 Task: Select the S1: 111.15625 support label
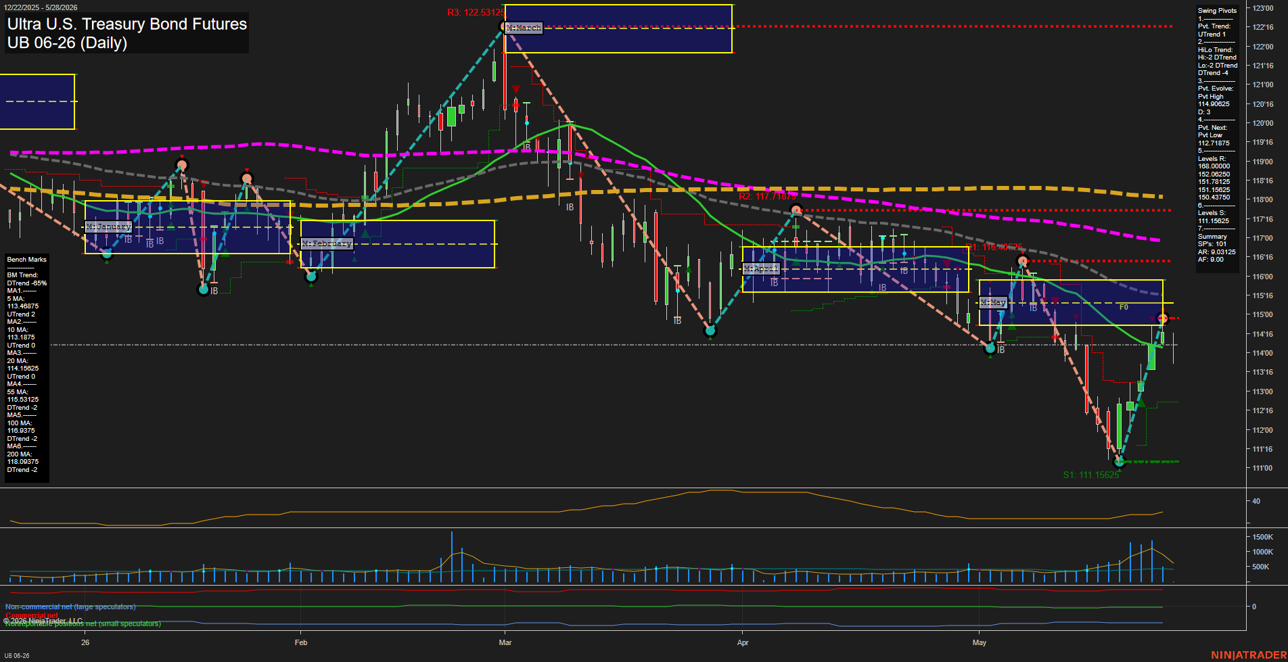[x=1091, y=475]
